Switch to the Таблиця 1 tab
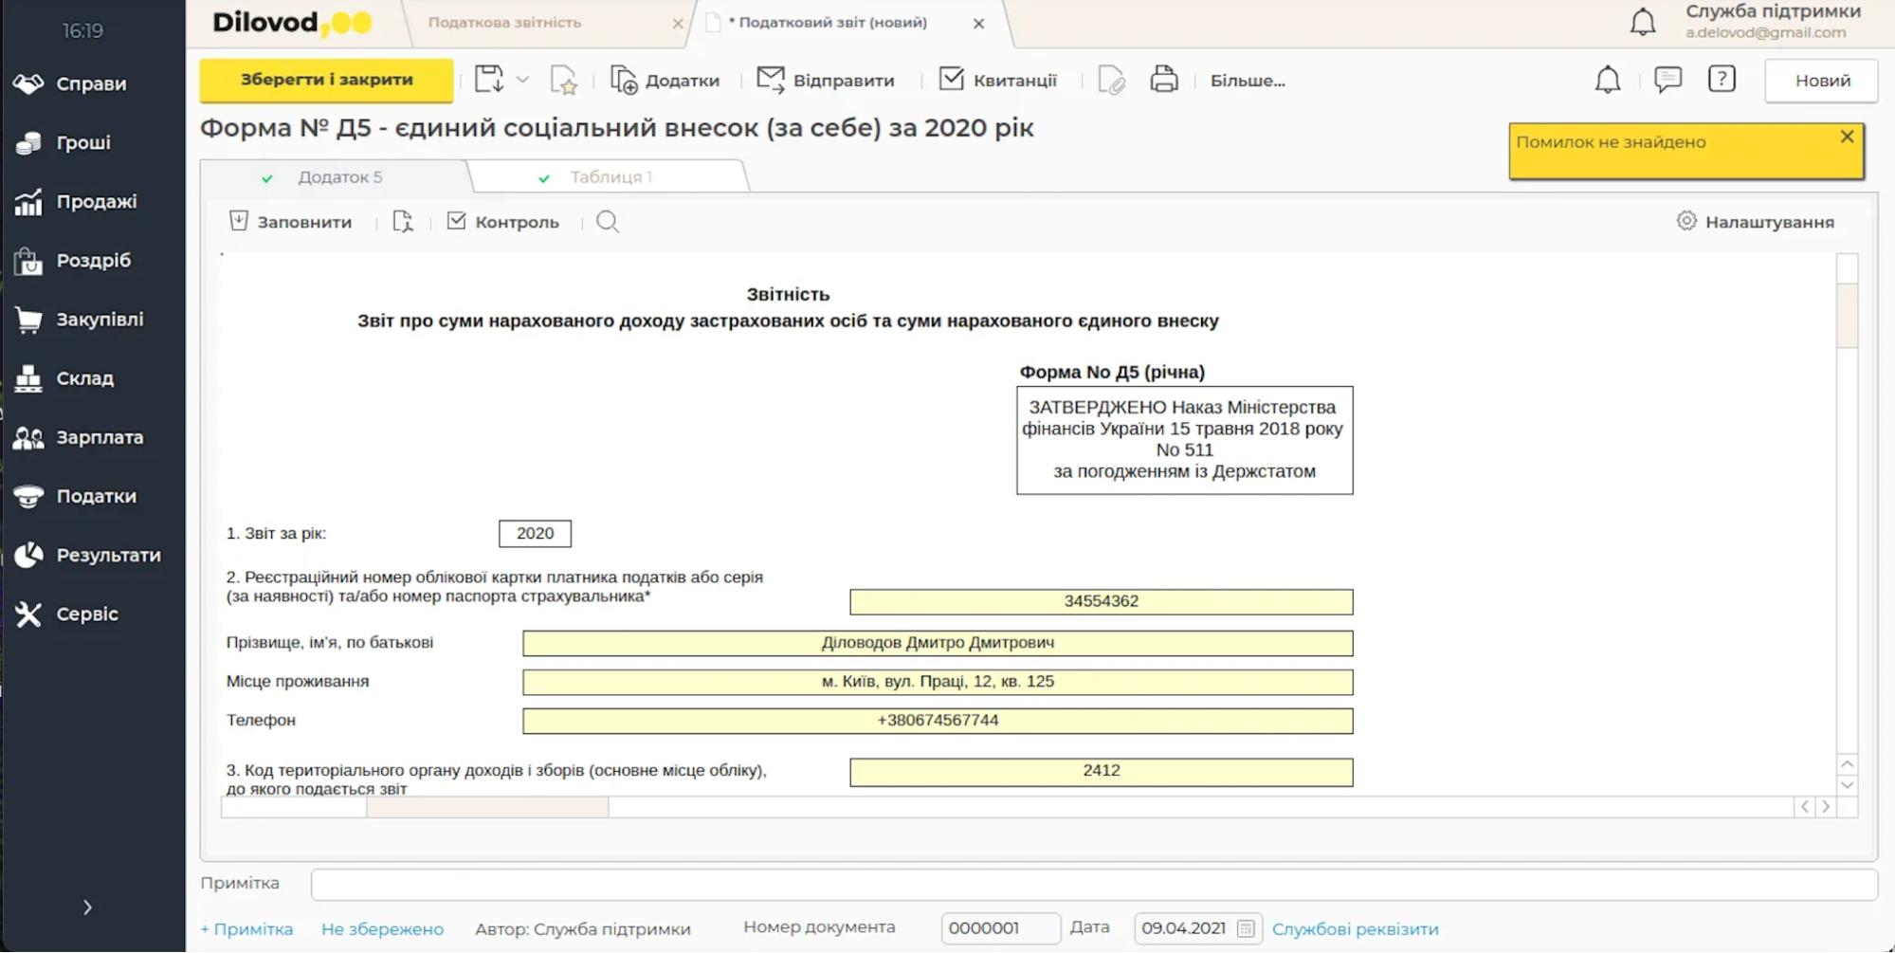Image resolution: width=1895 pixels, height=953 pixels. pyautogui.click(x=610, y=177)
